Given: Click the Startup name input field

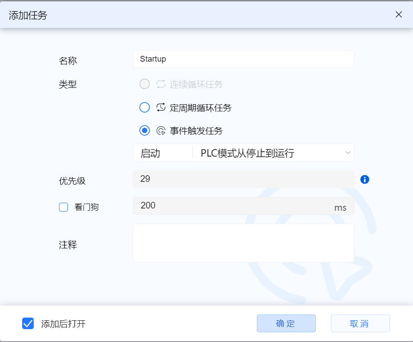Looking at the screenshot, I should 243,59.
